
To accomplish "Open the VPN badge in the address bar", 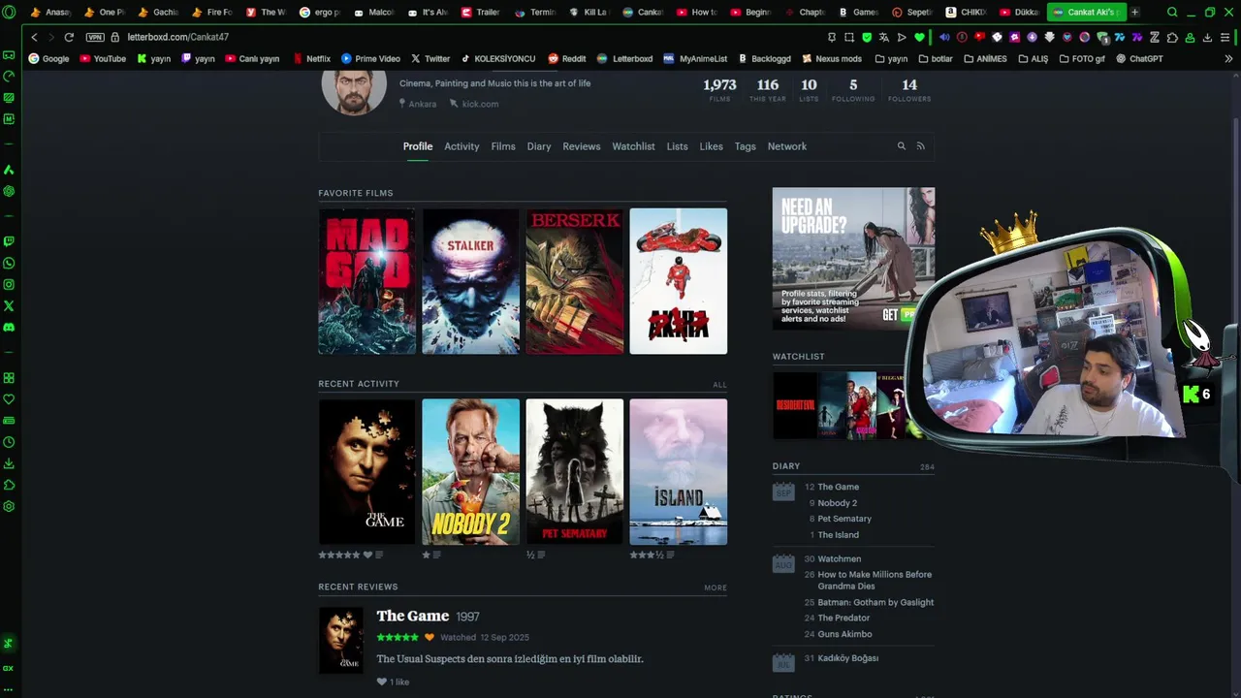I will 94,37.
